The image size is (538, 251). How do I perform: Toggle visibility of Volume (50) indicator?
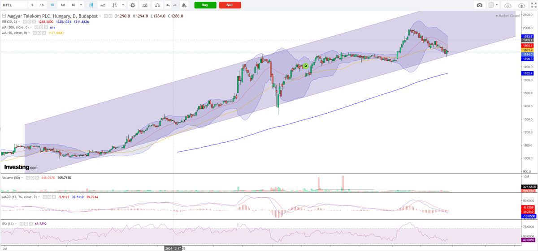click(28, 178)
